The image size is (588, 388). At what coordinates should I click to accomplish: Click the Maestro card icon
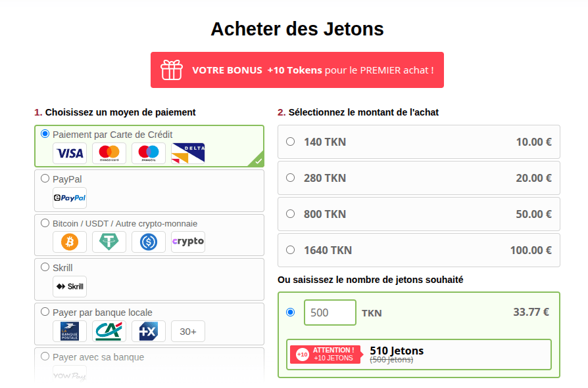[148, 153]
